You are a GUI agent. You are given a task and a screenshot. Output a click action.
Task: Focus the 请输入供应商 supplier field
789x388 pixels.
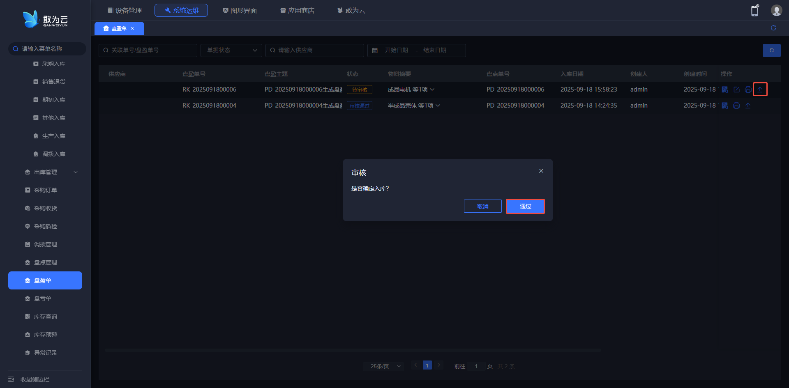[x=315, y=50]
